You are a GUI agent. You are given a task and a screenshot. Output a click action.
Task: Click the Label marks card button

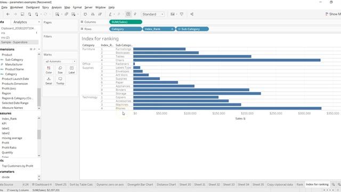pos(71,70)
